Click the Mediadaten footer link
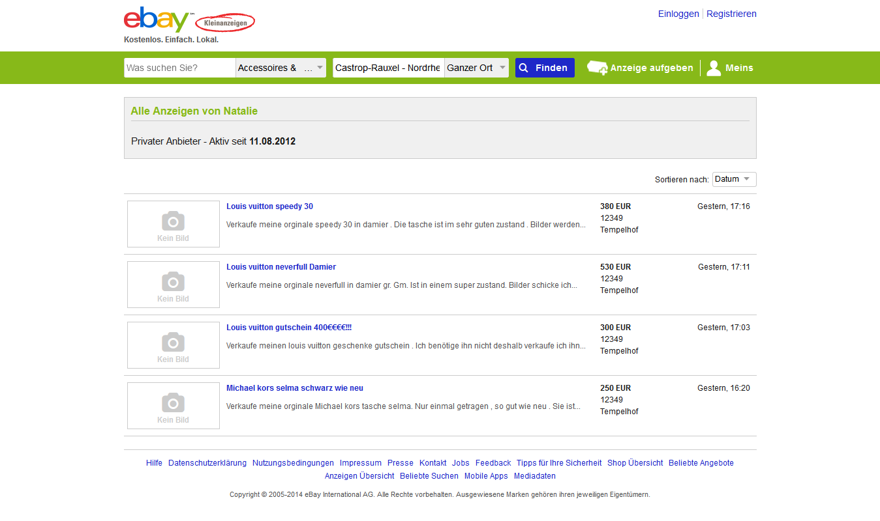 click(535, 476)
